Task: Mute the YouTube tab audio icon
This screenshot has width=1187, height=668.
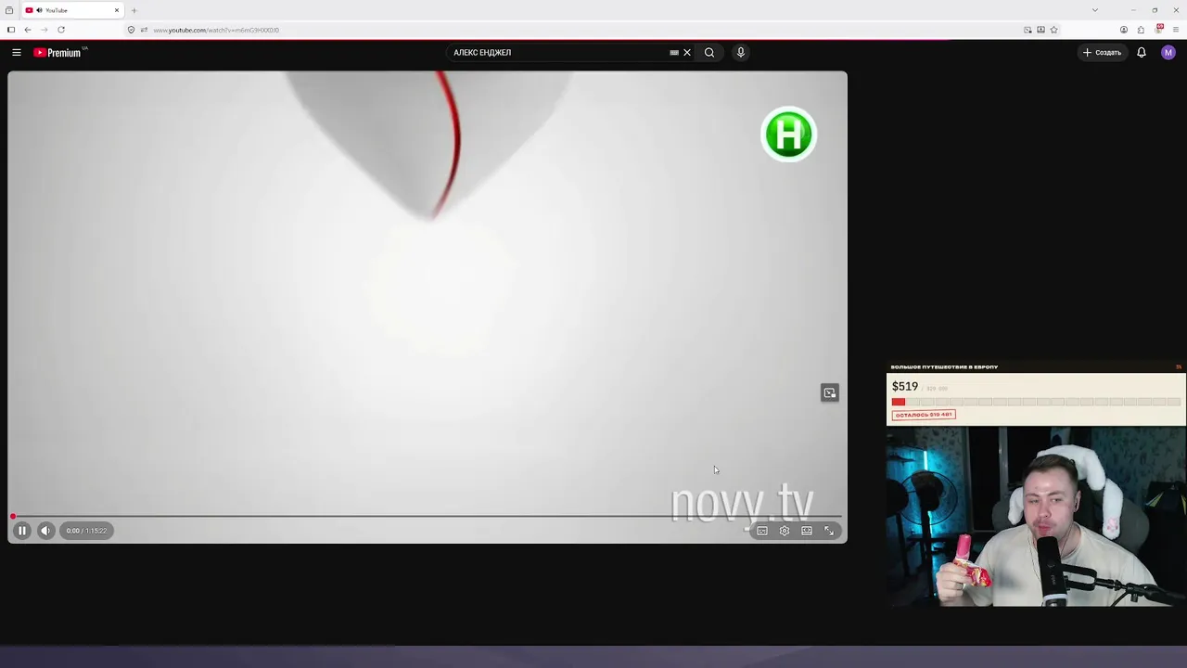Action: pyautogui.click(x=39, y=10)
